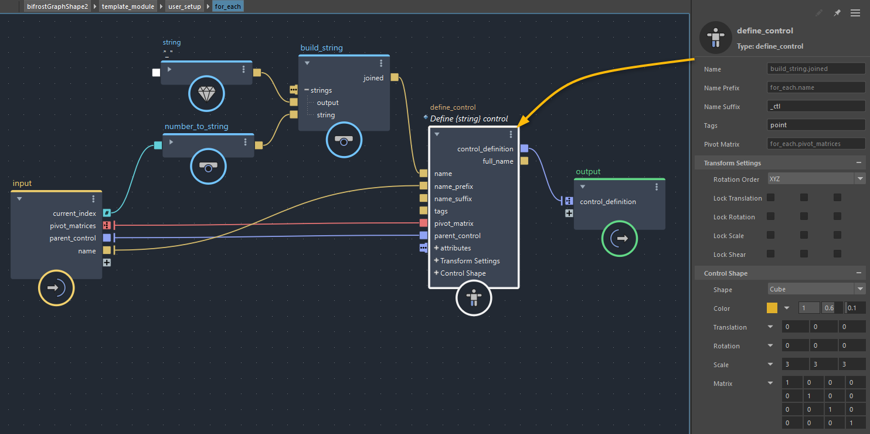Toggle the middle Lock Rotation checkbox
The width and height of the screenshot is (870, 434).
point(804,217)
